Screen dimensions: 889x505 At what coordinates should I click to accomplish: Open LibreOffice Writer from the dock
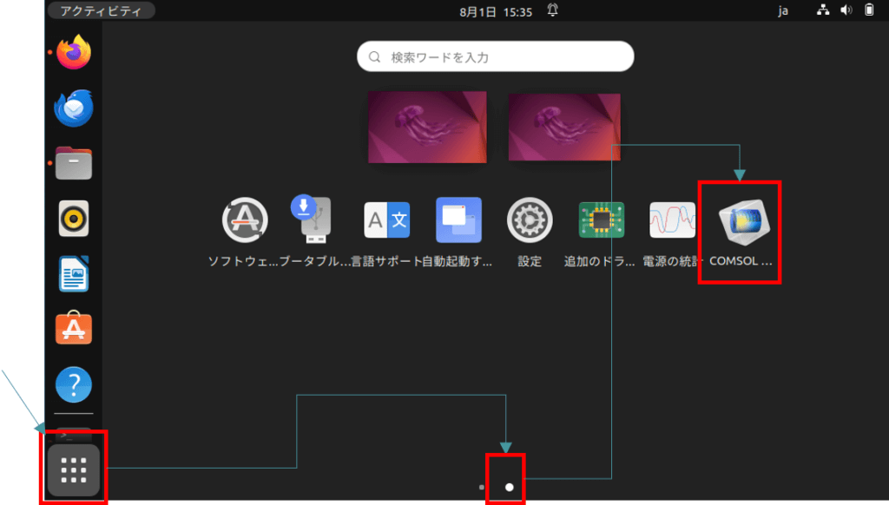(74, 273)
